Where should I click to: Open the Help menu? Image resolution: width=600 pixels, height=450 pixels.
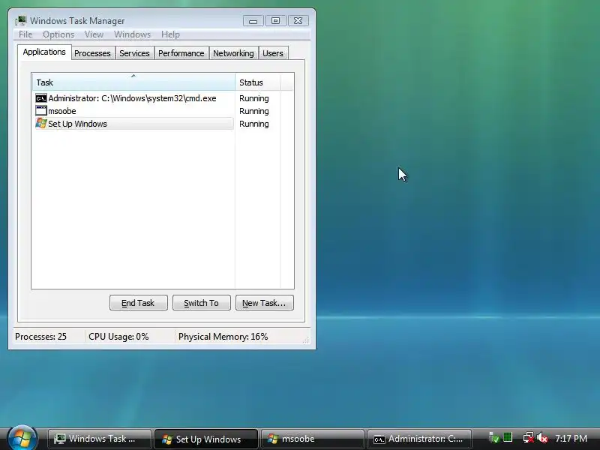click(x=170, y=34)
